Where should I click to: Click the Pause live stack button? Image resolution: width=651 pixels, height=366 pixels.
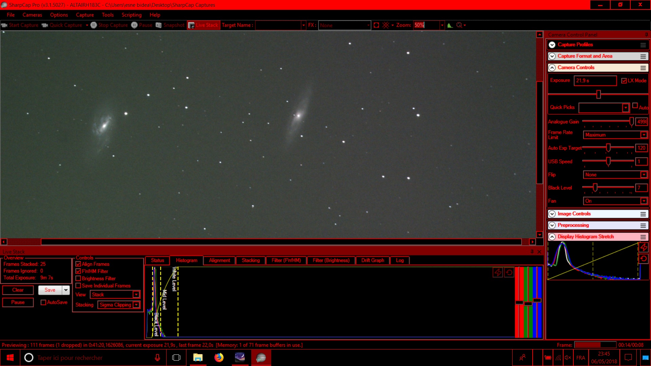click(x=18, y=302)
